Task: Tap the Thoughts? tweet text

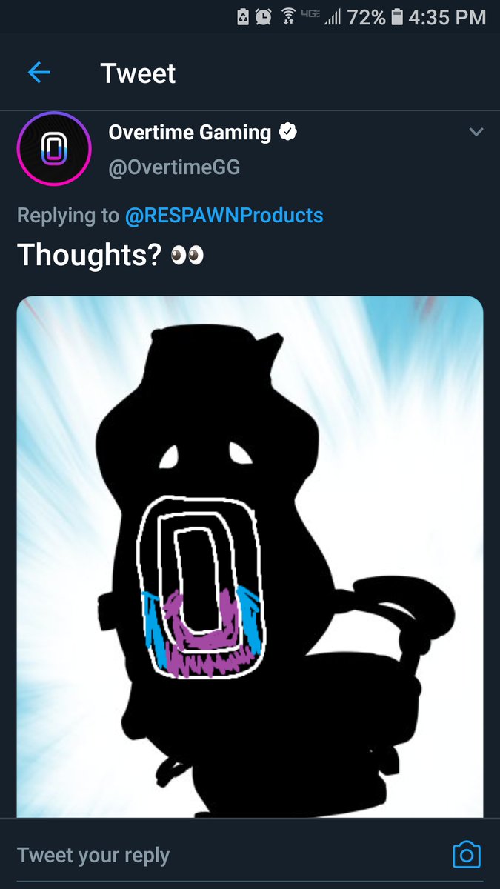Action: point(90,256)
